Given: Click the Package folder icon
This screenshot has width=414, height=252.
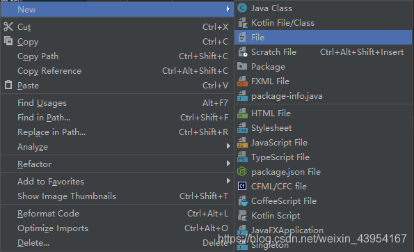Looking at the screenshot, I should pyautogui.click(x=242, y=66).
